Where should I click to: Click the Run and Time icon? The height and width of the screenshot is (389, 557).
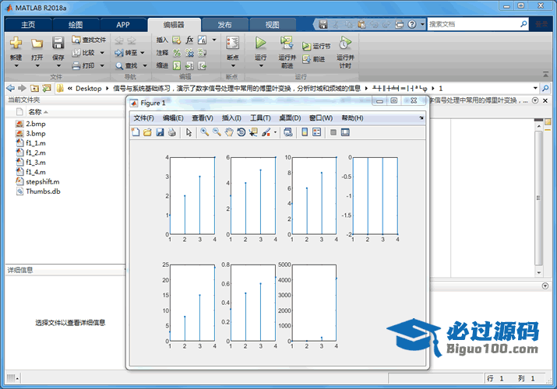click(x=345, y=43)
